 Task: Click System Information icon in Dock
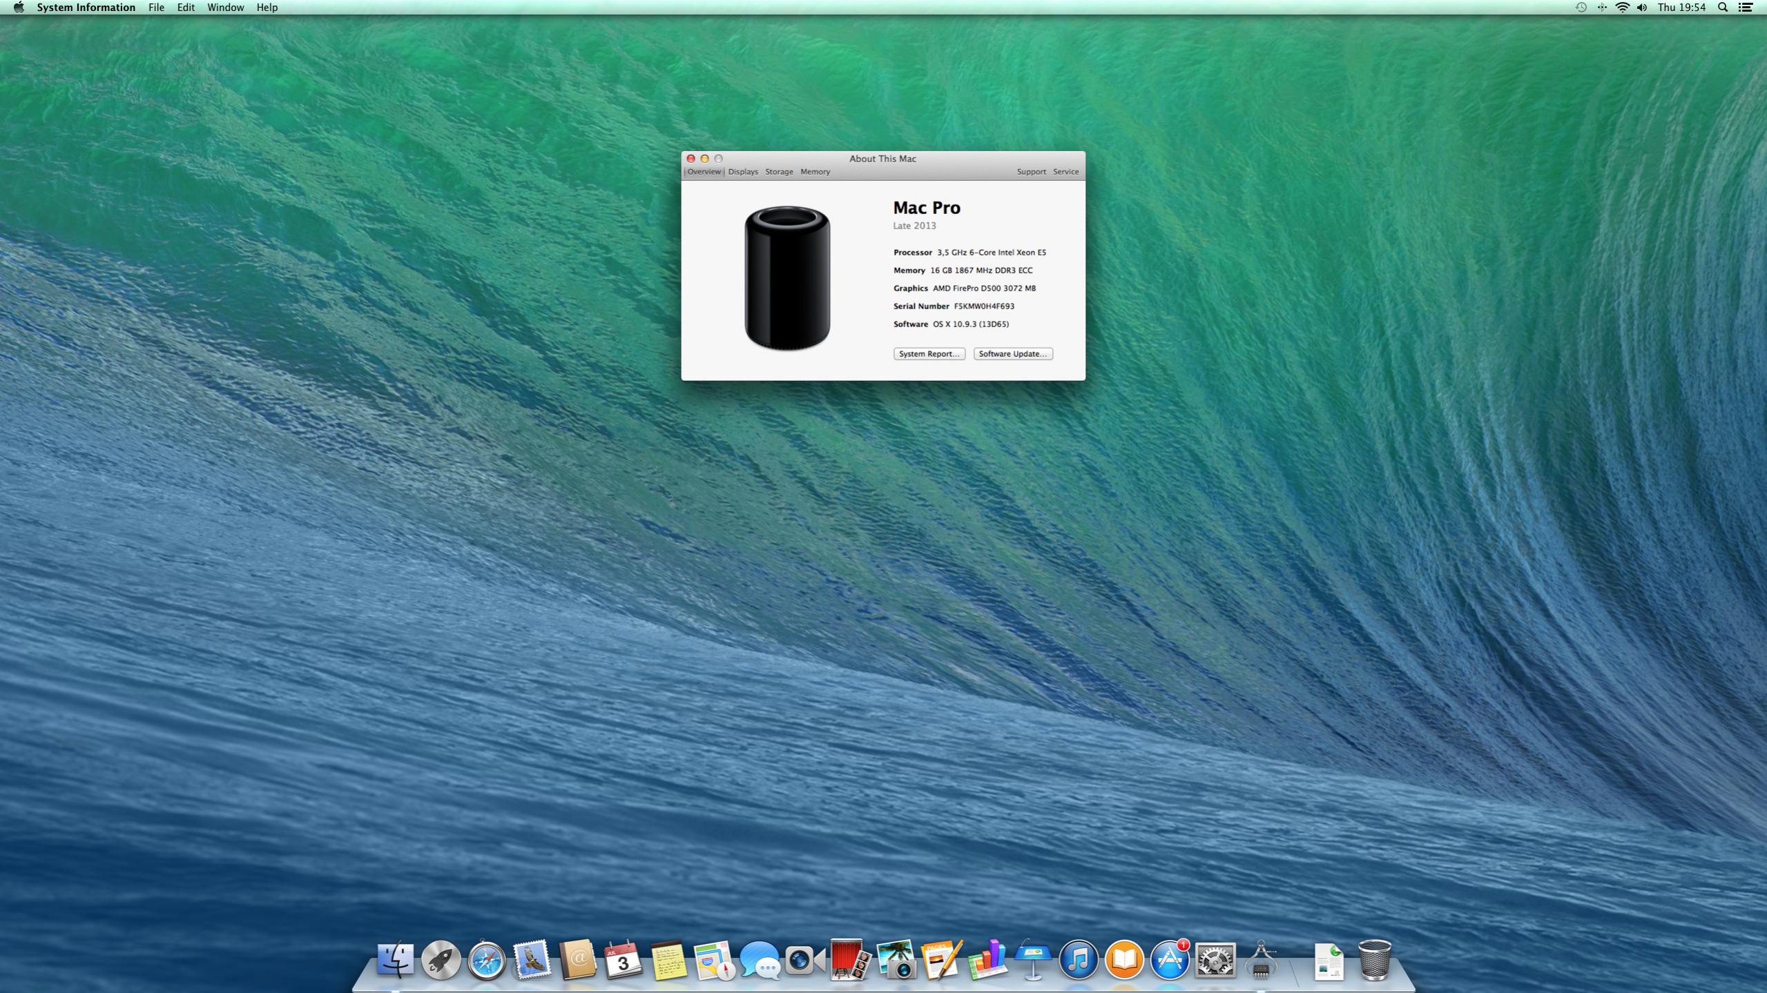(1261, 959)
